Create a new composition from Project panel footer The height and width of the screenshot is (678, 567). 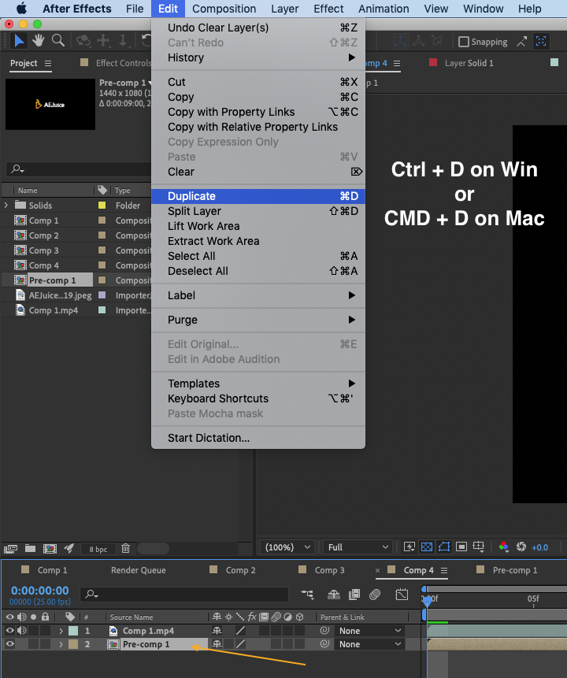50,549
